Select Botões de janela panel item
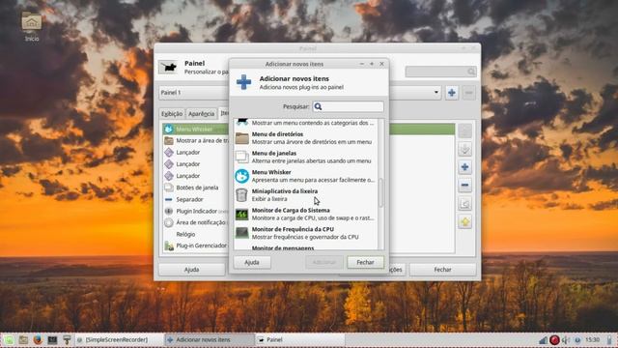This screenshot has height=348, width=618. coord(196,188)
